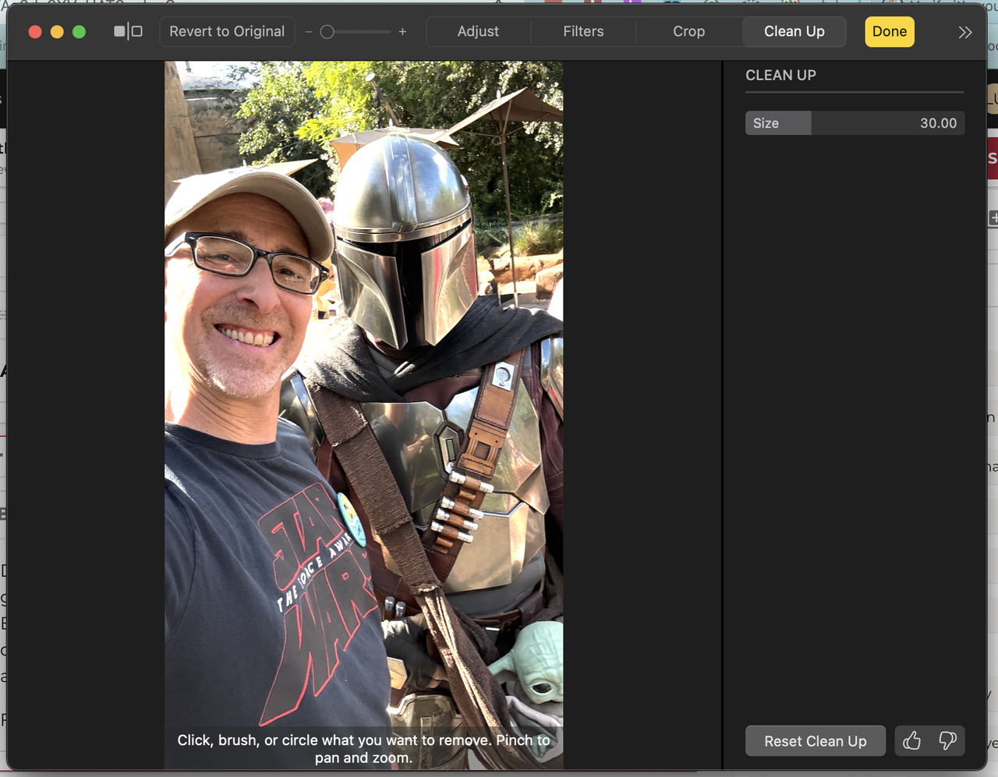Minimize the photo editor window
Image resolution: width=998 pixels, height=777 pixels.
click(57, 32)
